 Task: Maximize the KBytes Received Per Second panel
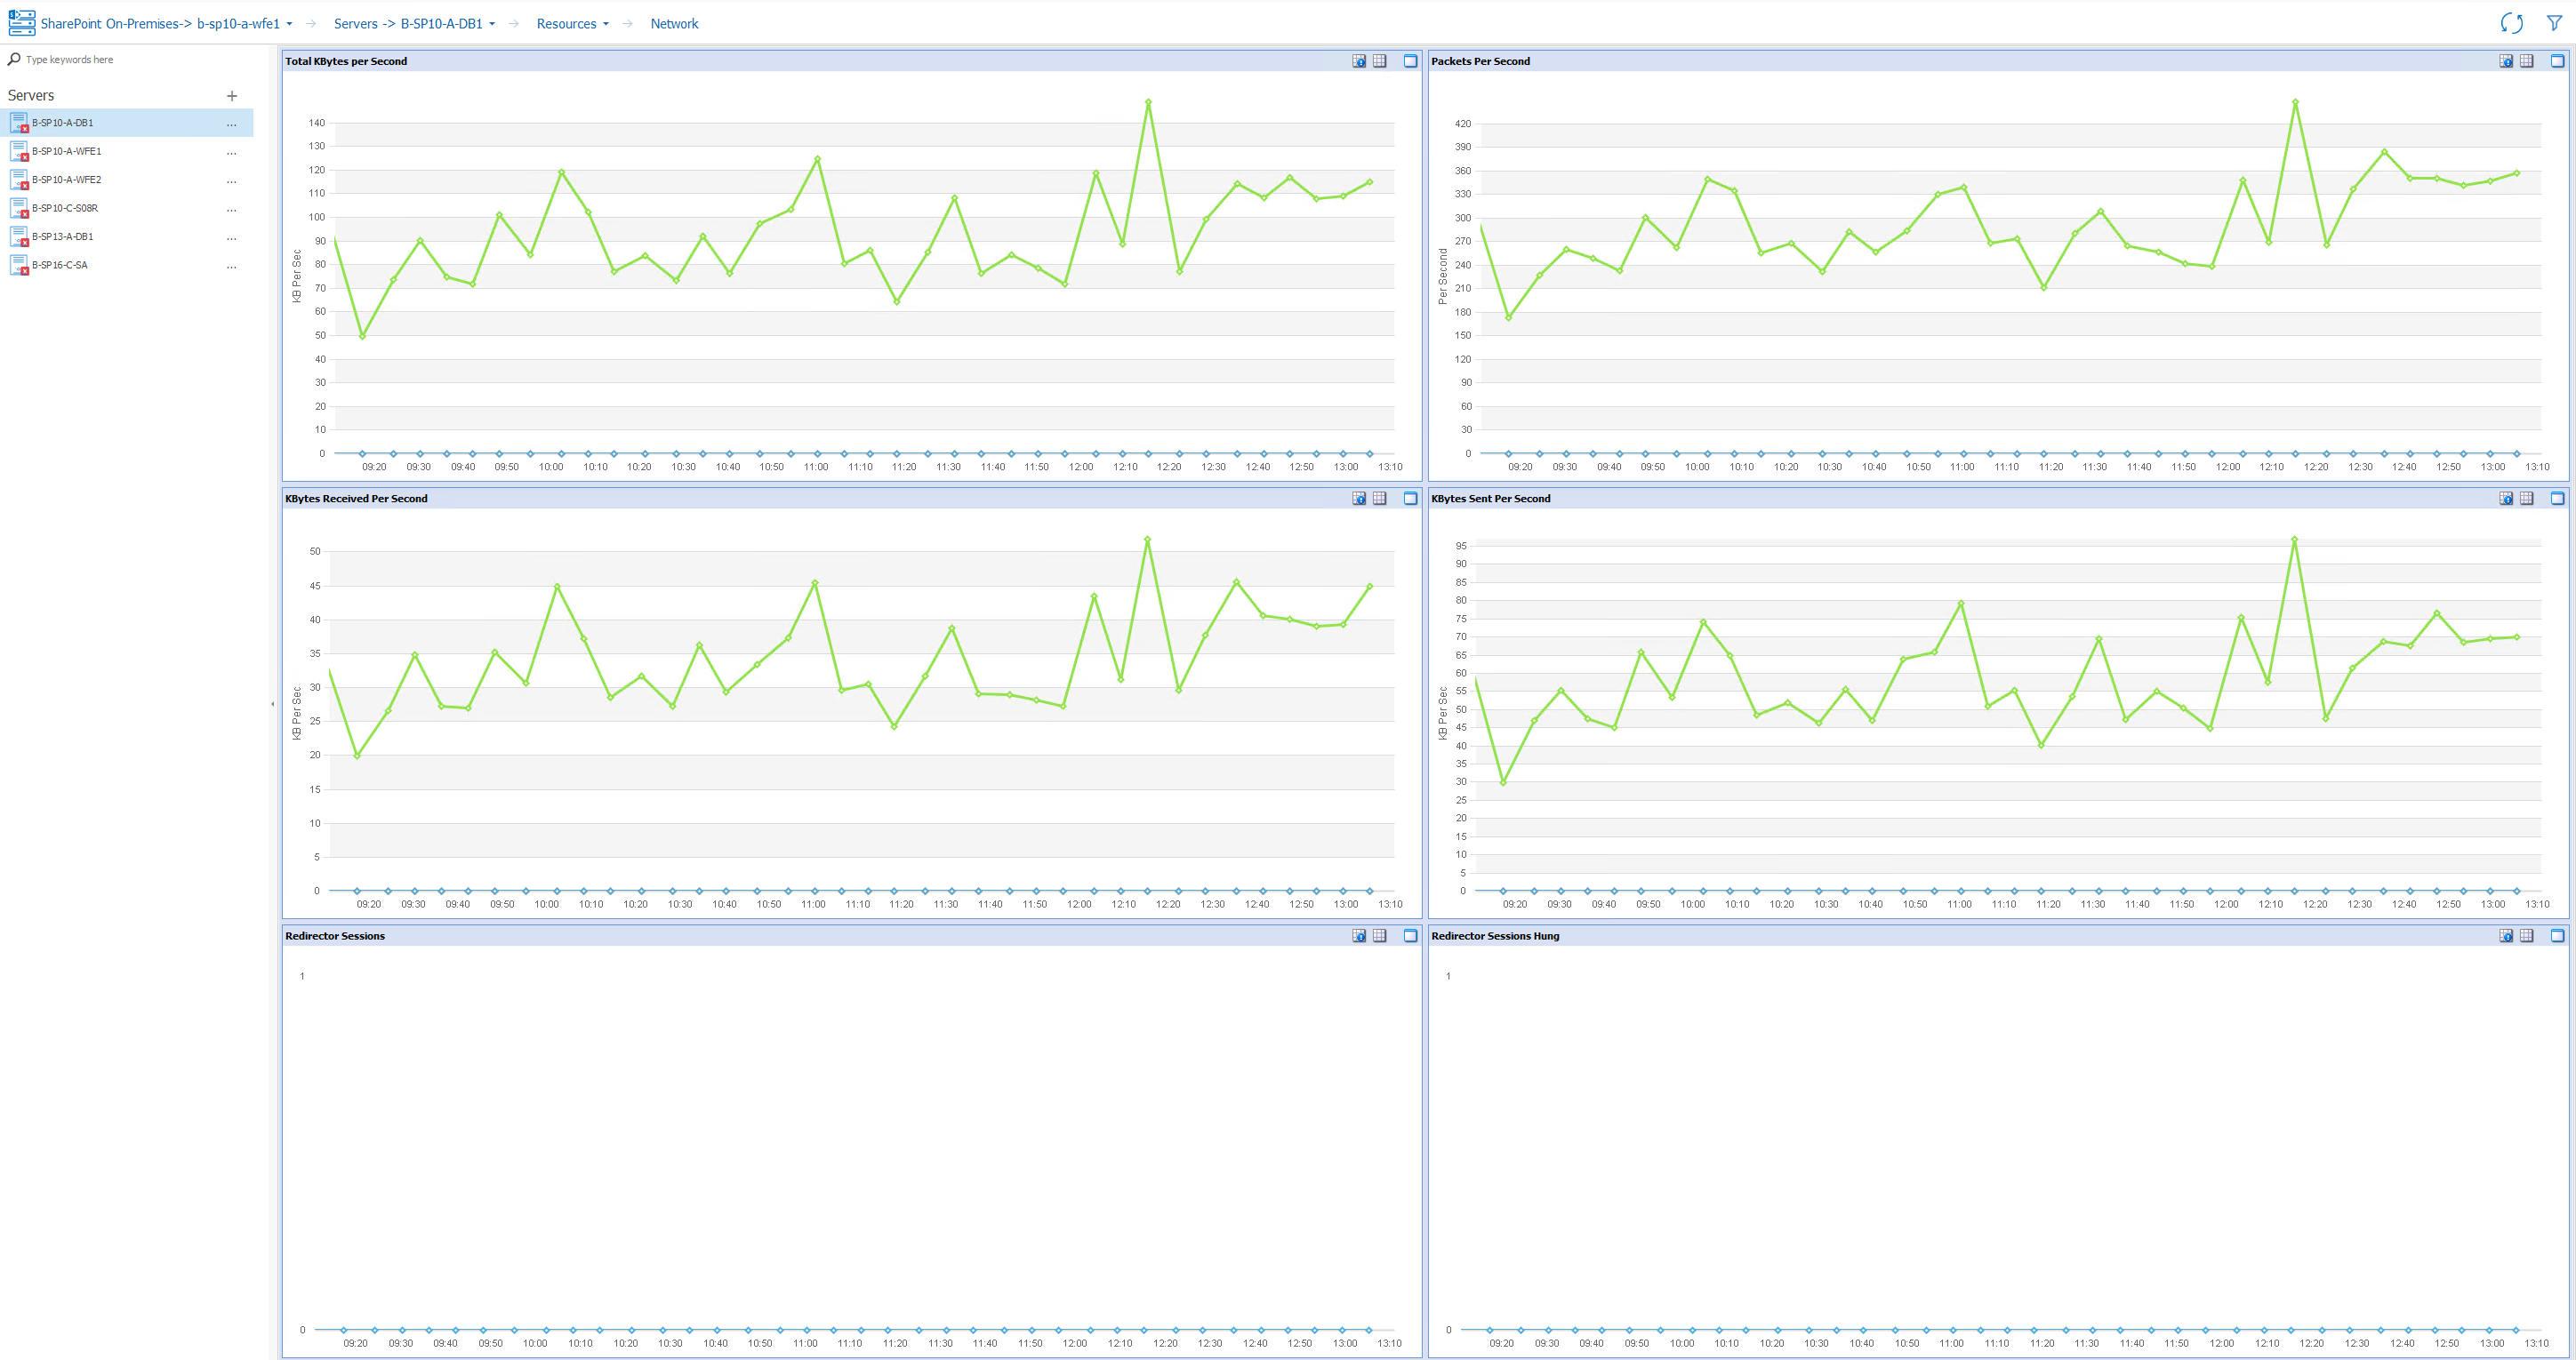click(x=1410, y=498)
